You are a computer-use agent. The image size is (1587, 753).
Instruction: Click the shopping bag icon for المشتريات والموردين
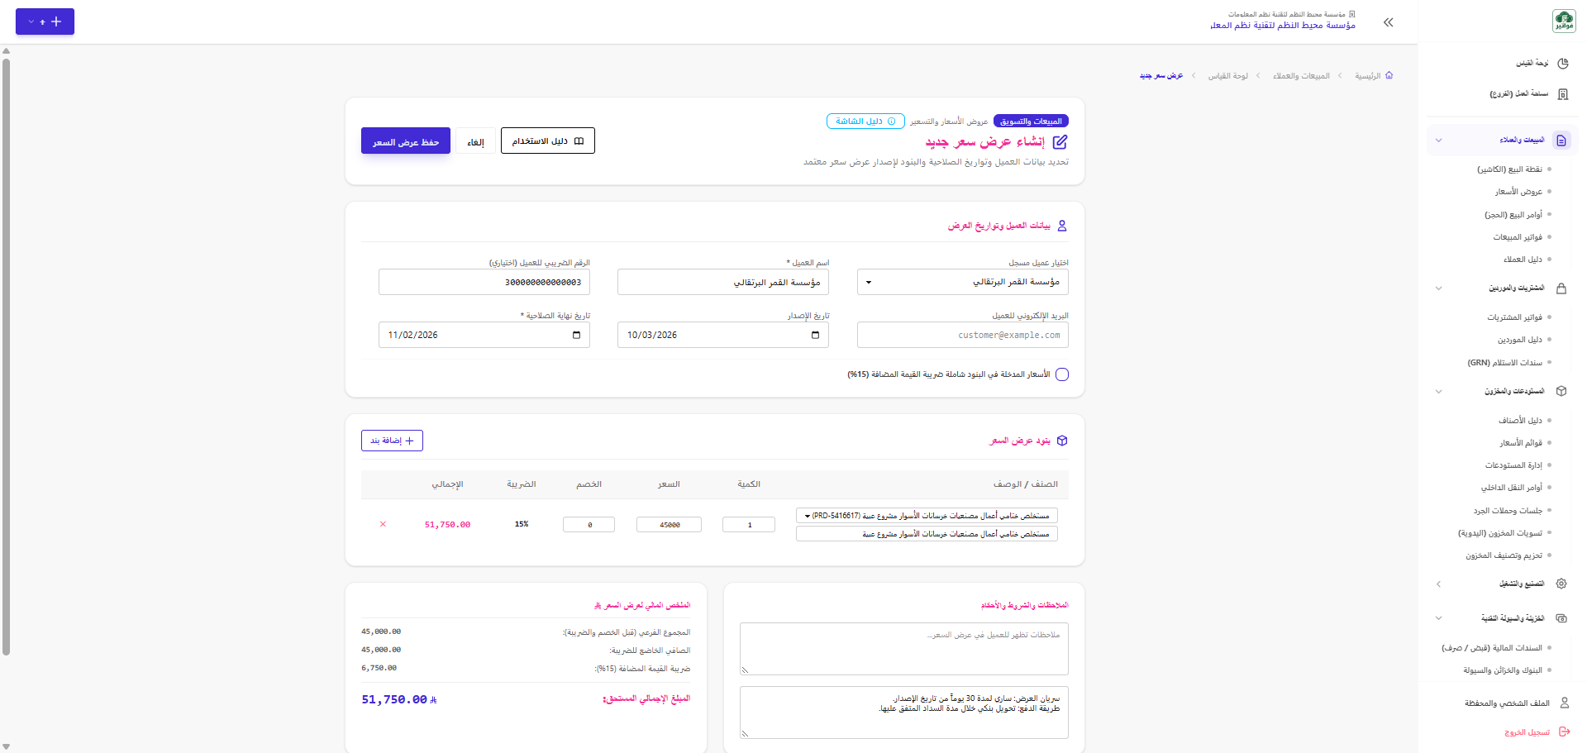pos(1561,288)
